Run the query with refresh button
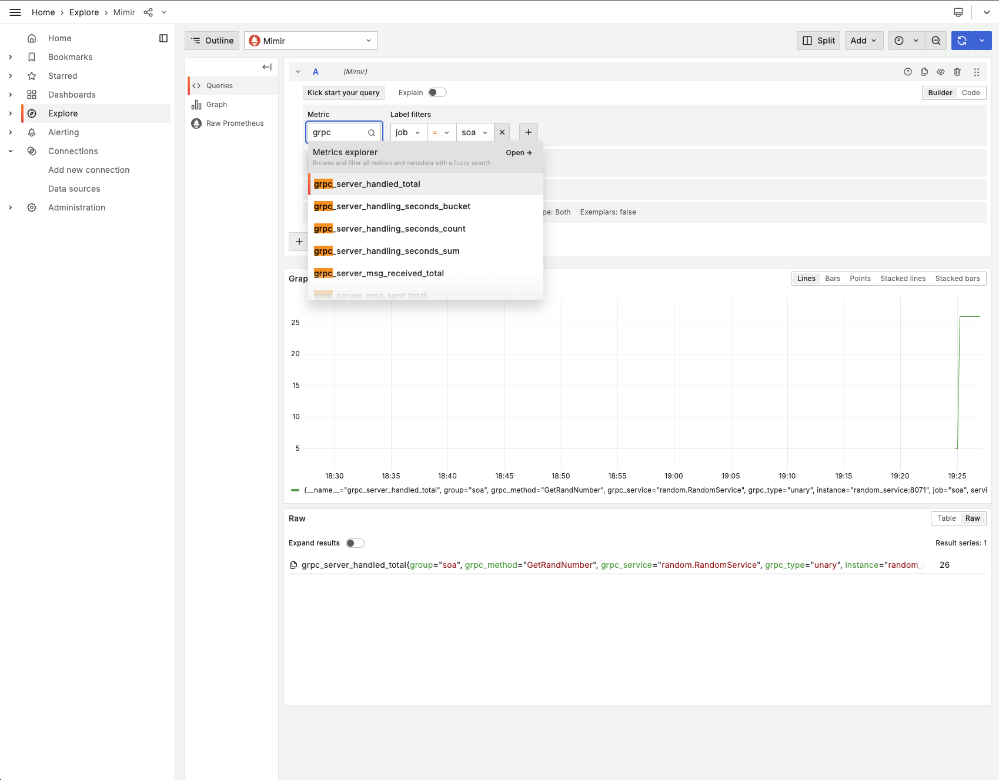 click(x=962, y=41)
